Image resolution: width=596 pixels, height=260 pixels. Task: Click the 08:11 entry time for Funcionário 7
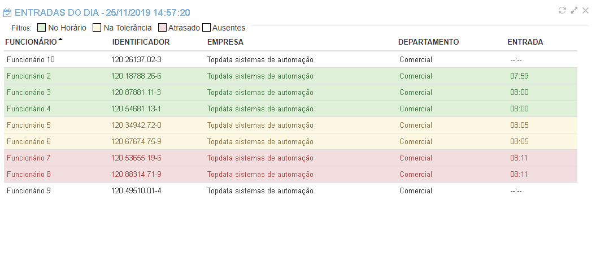coord(519,158)
